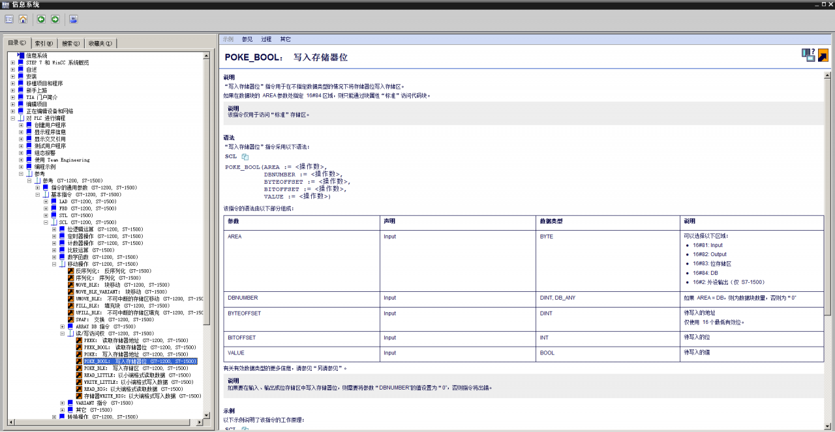Click the DINT, DB_ANY data type cell
The width and height of the screenshot is (835, 432).
pos(609,298)
